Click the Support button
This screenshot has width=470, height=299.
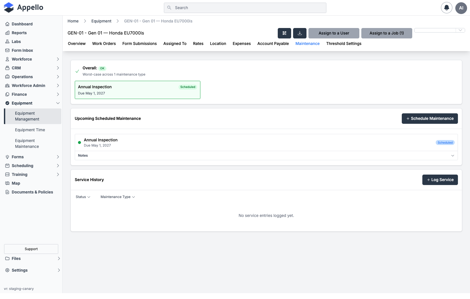(x=31, y=249)
